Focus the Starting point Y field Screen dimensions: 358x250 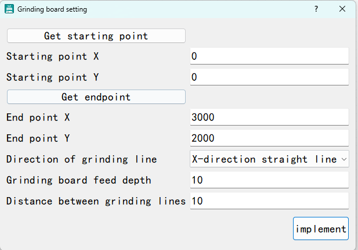click(x=269, y=77)
